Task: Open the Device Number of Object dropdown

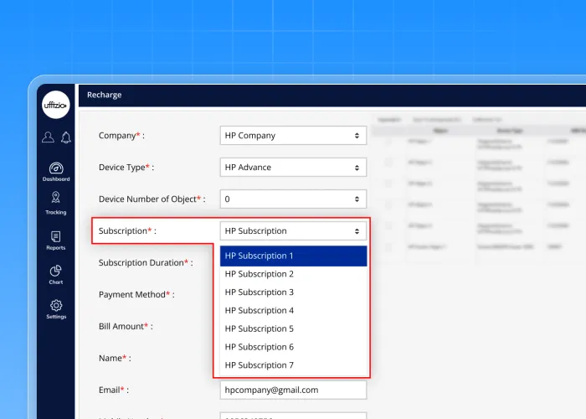Action: point(293,199)
